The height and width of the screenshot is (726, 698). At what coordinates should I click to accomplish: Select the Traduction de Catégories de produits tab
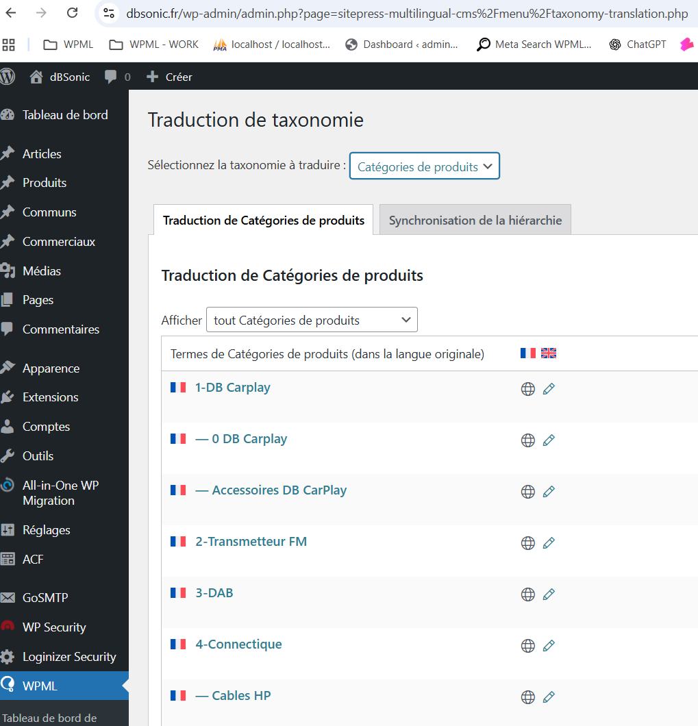click(x=263, y=221)
